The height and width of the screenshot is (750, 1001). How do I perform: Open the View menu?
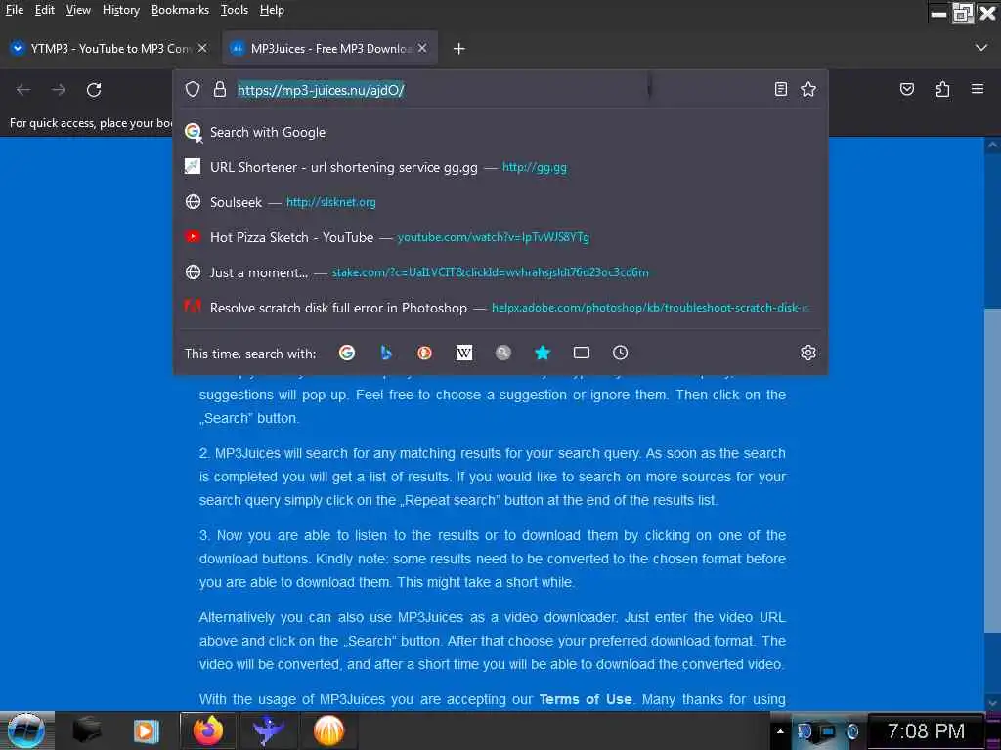78,10
